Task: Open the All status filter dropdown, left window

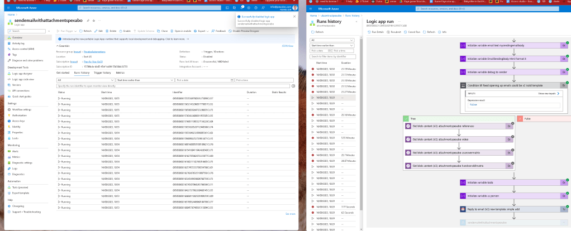Action: click(x=85, y=80)
